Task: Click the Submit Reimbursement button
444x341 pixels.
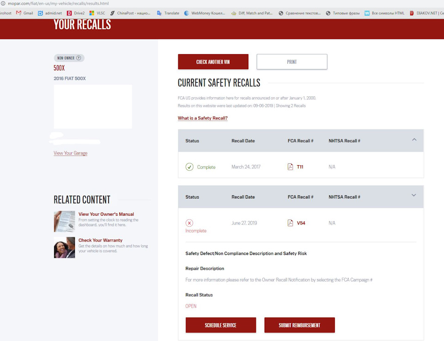Action: coord(300,325)
